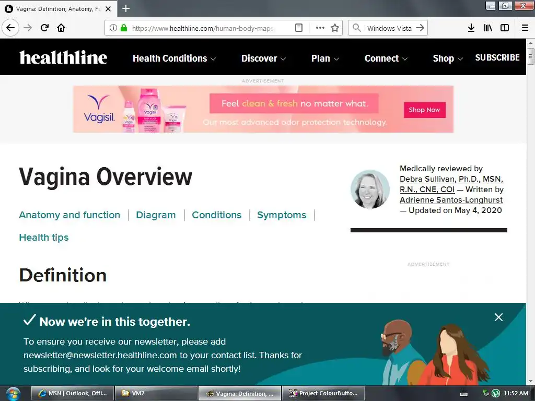The height and width of the screenshot is (401, 535).
Task: Jump to the Symptoms section
Action: point(282,215)
